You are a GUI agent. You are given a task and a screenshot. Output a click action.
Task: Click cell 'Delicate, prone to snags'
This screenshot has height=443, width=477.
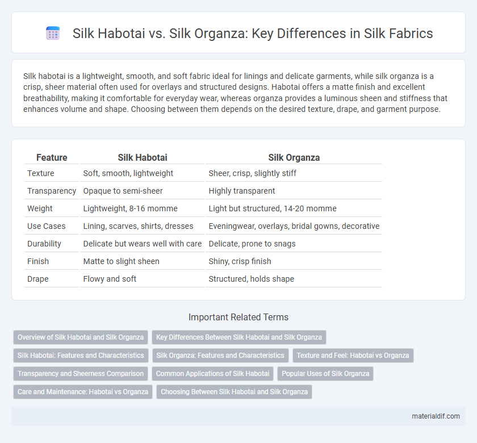(x=294, y=244)
